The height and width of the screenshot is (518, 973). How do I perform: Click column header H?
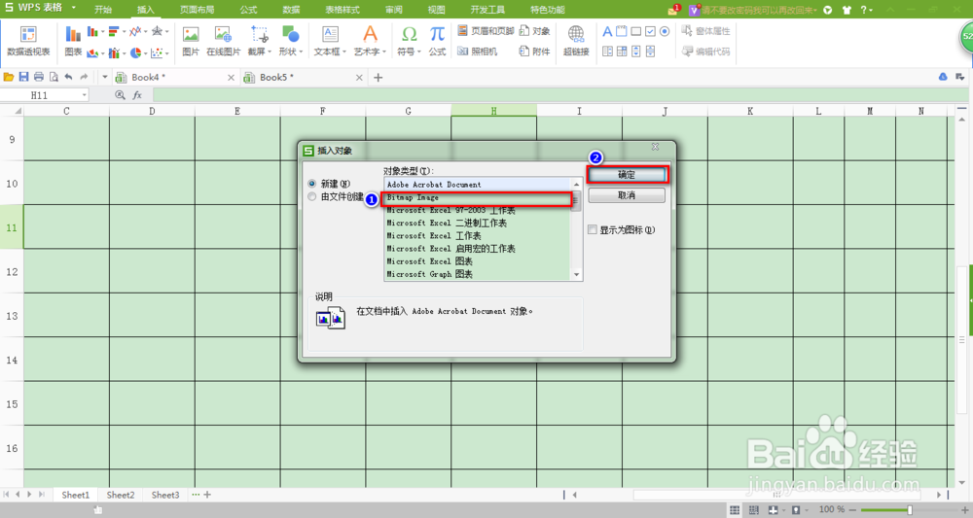pyautogui.click(x=494, y=111)
